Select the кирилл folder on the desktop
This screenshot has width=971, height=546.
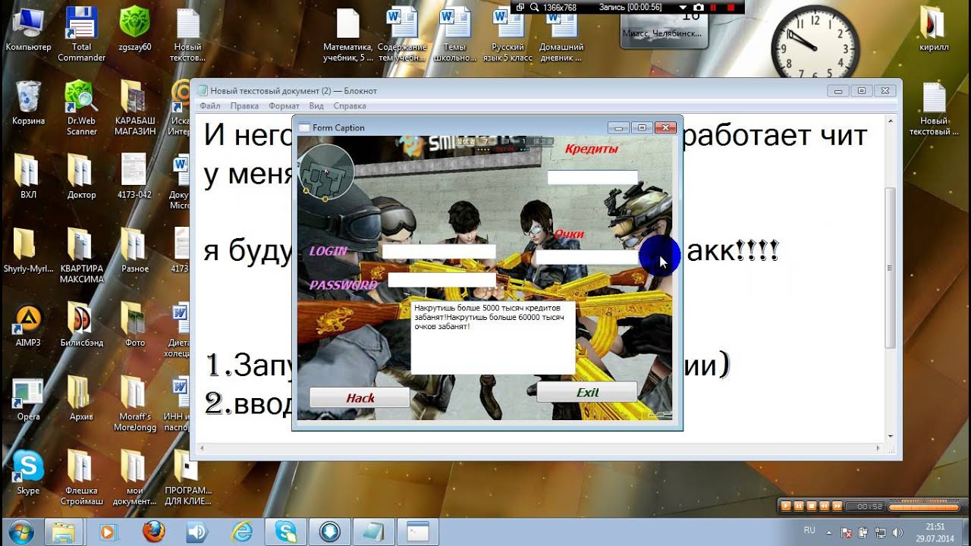pos(934,29)
